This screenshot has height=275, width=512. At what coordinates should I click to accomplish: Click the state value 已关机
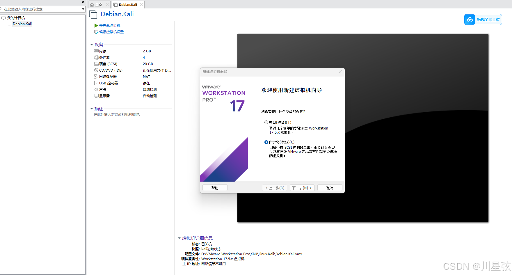click(207, 244)
